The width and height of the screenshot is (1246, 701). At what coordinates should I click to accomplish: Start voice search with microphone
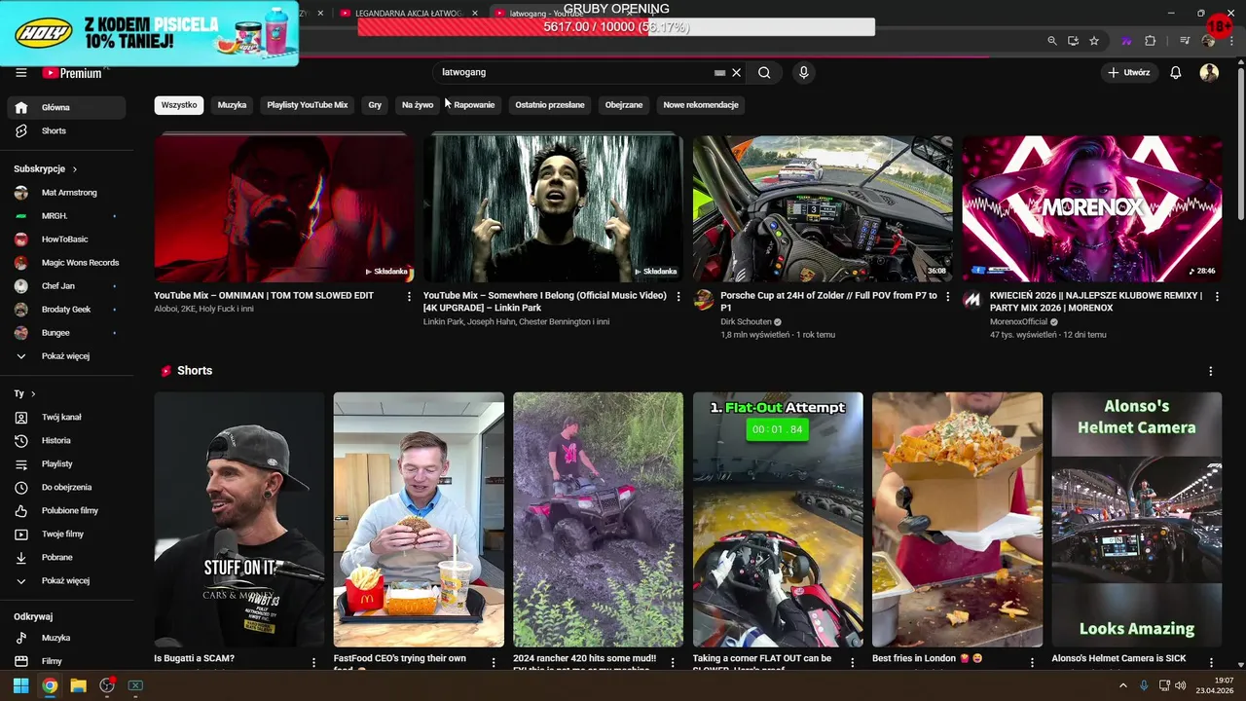[803, 72]
